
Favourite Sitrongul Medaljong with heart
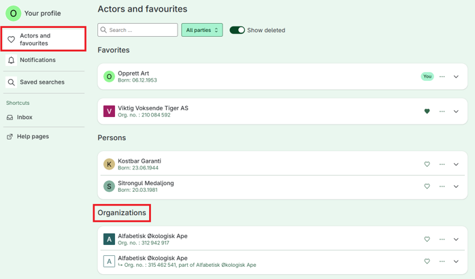[427, 186]
